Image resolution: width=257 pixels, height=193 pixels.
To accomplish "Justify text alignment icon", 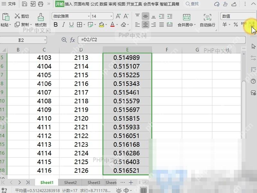I will (162, 25).
